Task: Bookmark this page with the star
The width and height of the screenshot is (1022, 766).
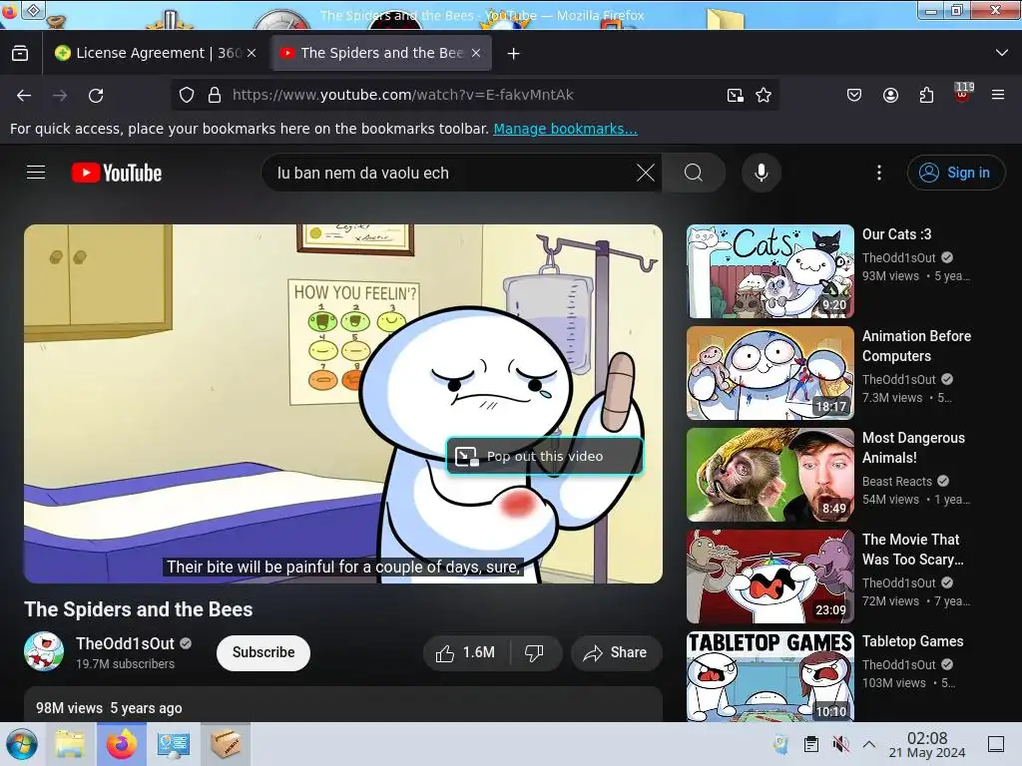Action: 764,95
